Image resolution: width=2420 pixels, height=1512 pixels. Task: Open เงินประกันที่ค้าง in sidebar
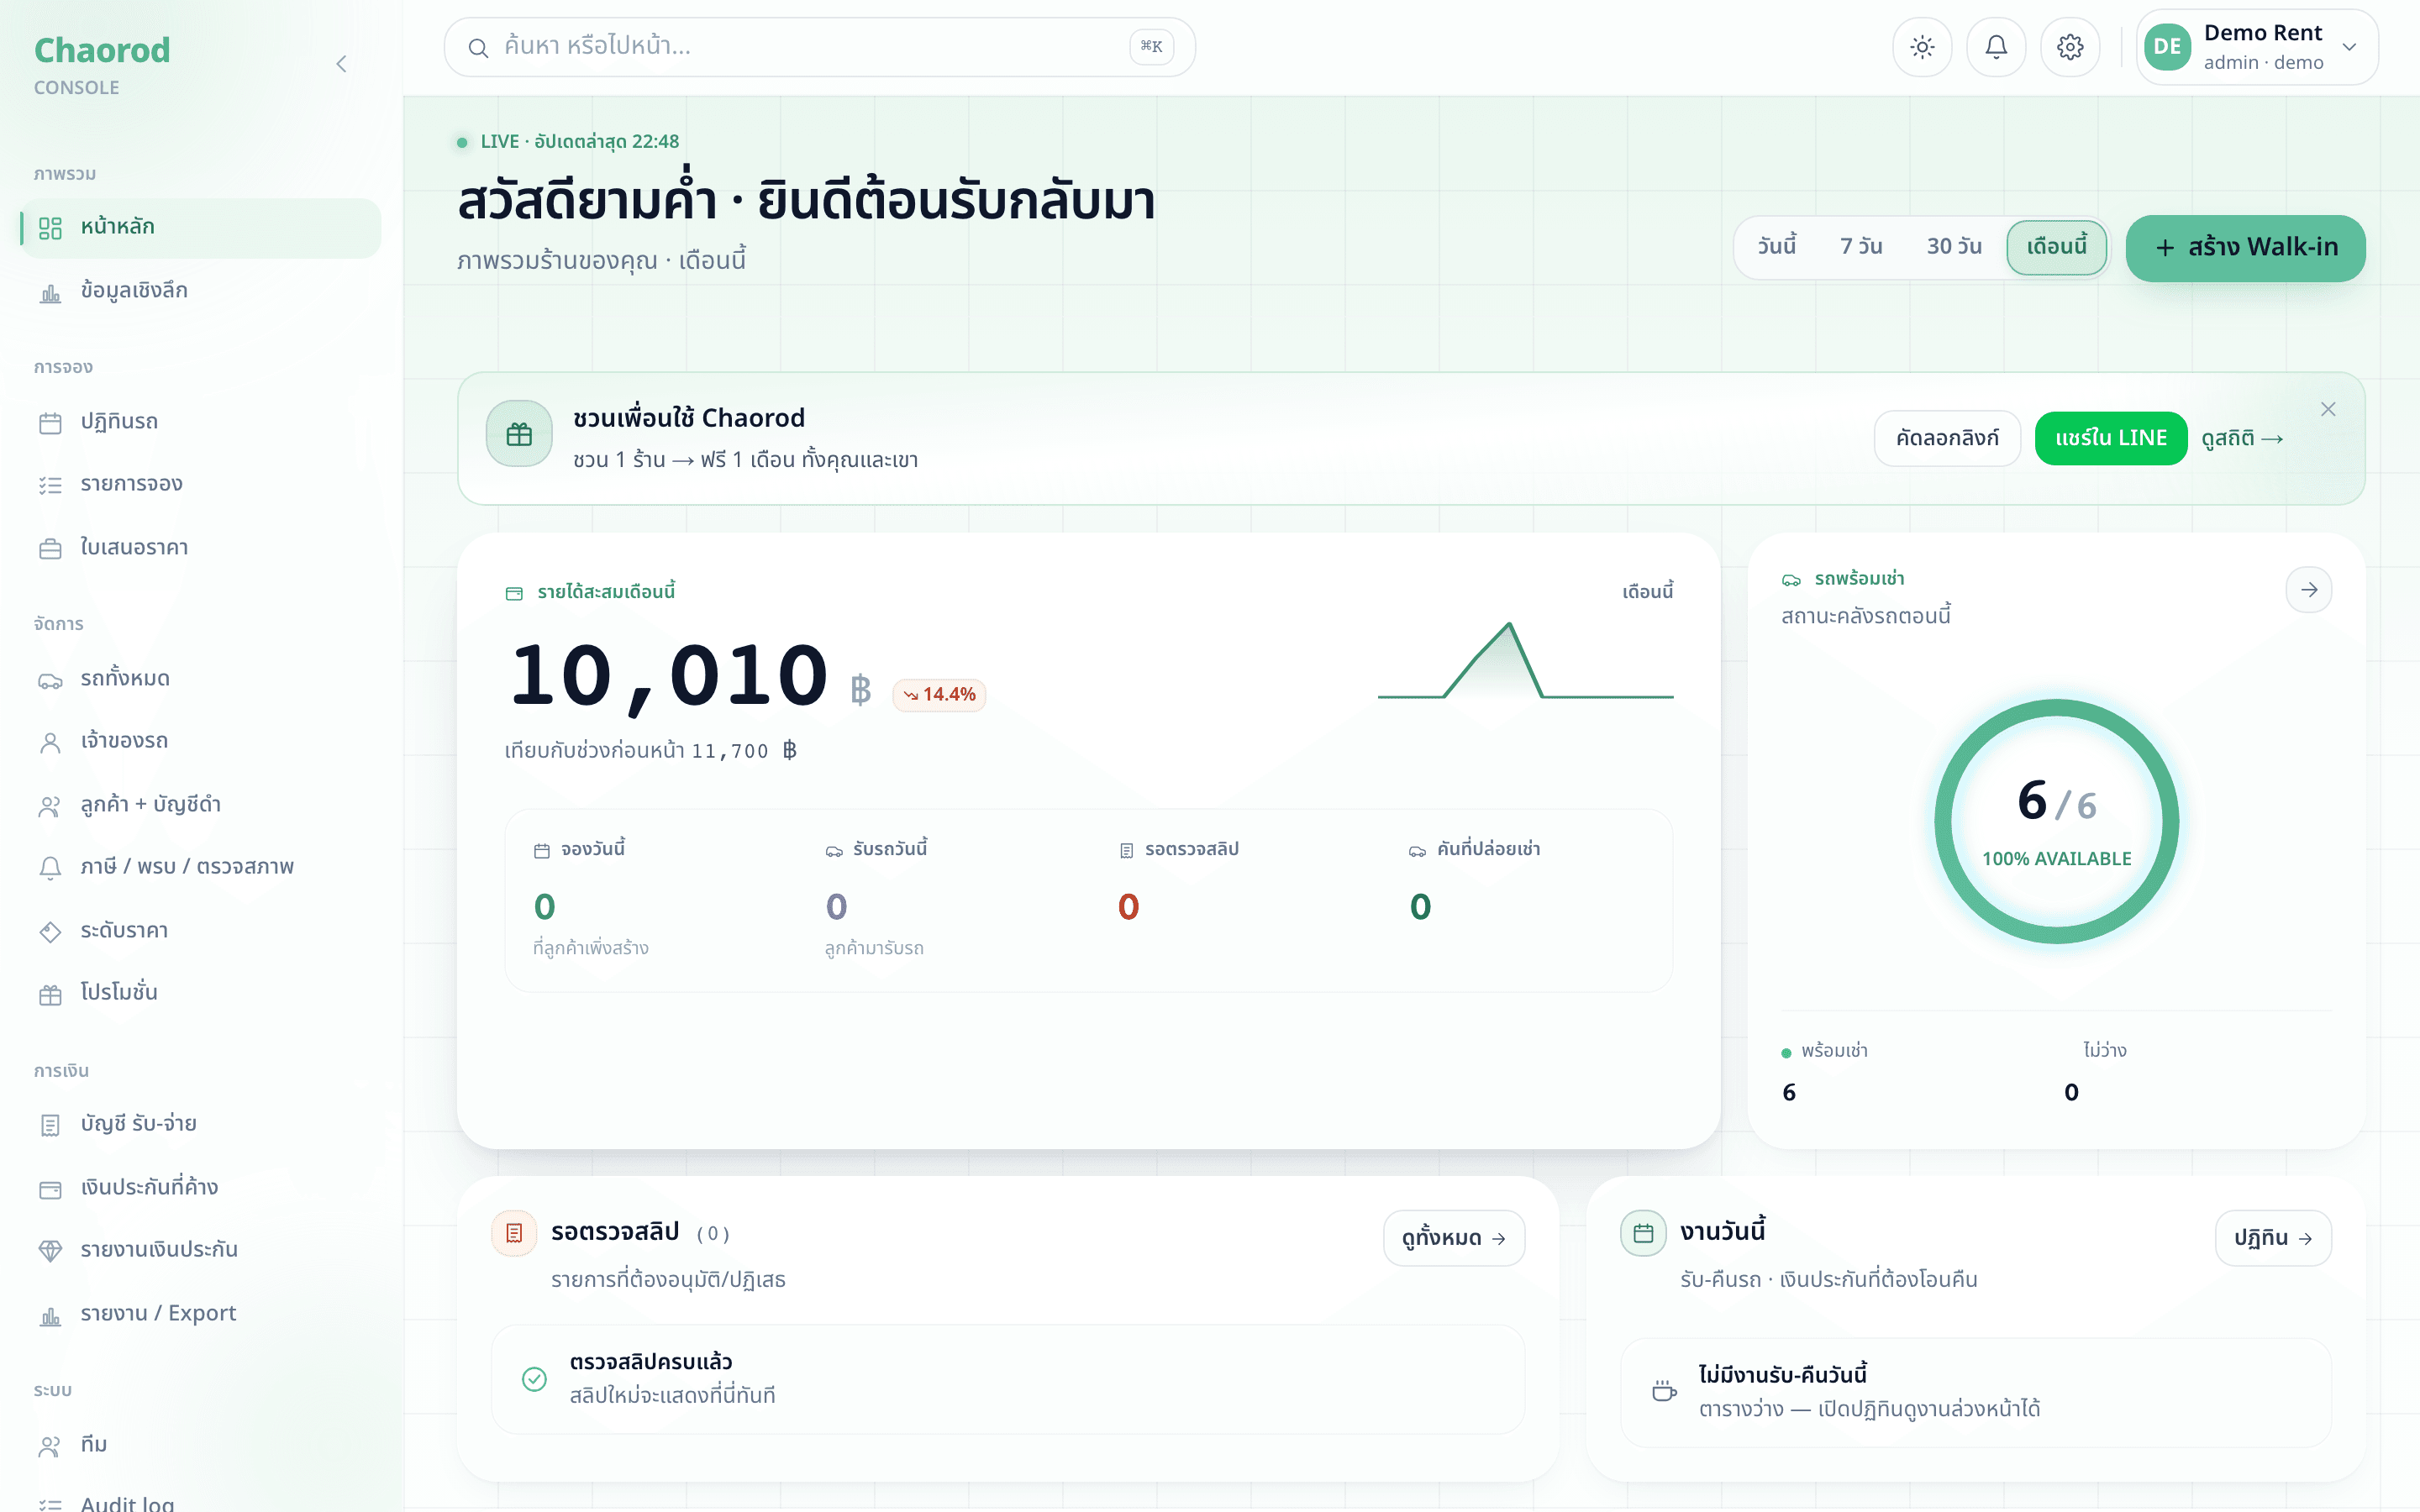click(200, 1188)
